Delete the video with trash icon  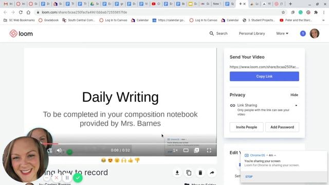point(200,173)
